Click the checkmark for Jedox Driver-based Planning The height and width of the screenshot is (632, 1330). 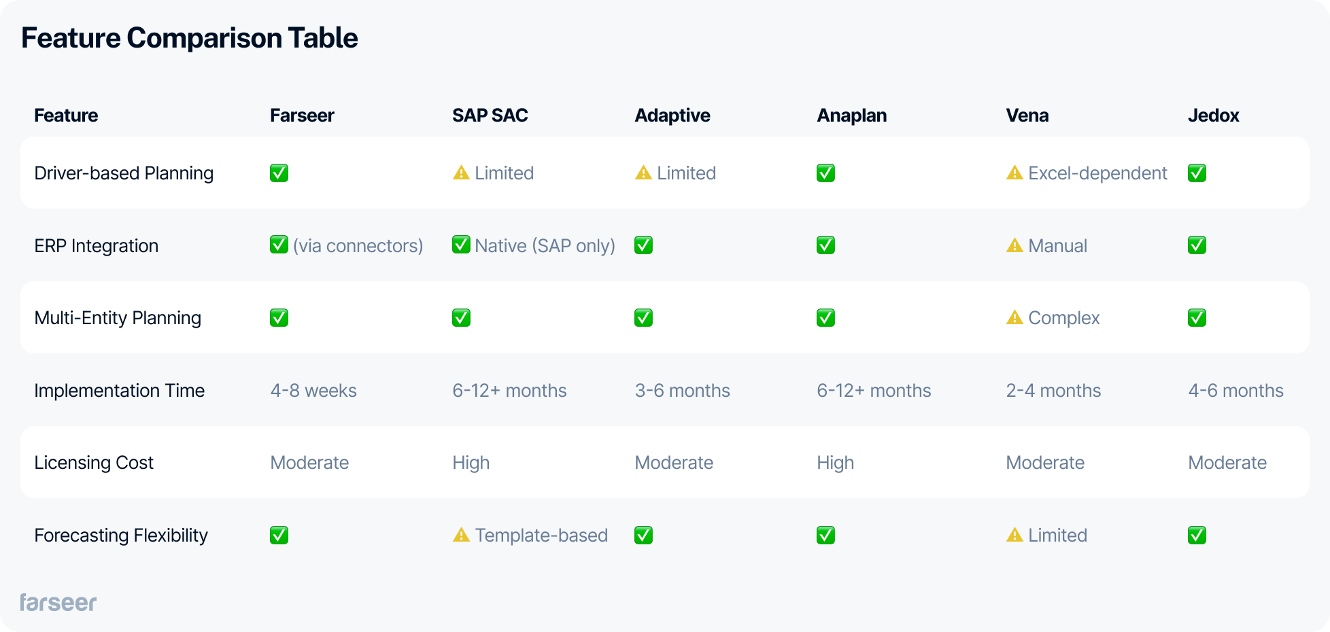coord(1197,173)
